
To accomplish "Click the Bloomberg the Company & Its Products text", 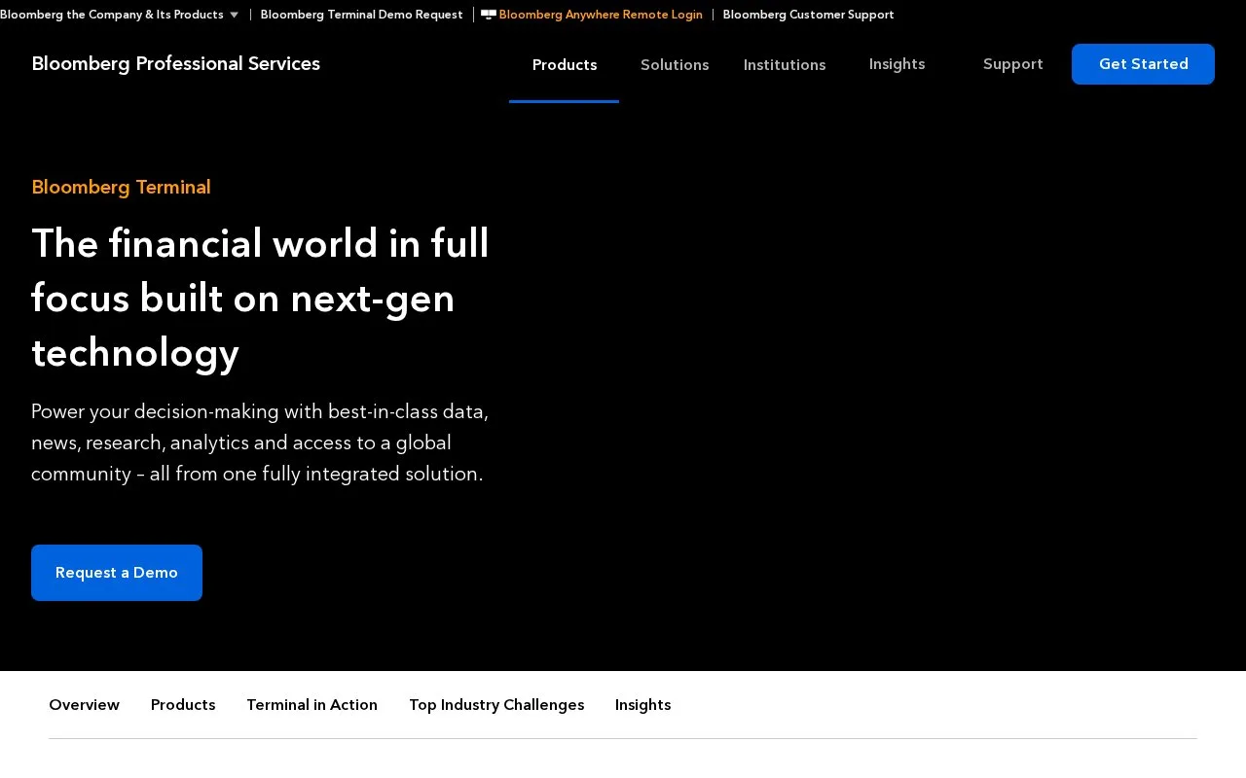I will point(112,15).
